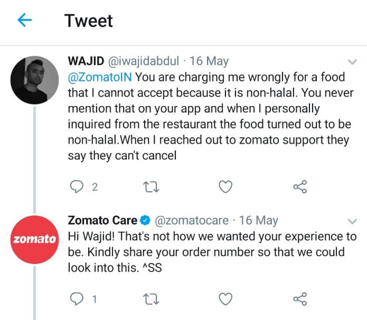Like Zomato Care's reply with heart
The image size is (367, 320).
point(225,299)
